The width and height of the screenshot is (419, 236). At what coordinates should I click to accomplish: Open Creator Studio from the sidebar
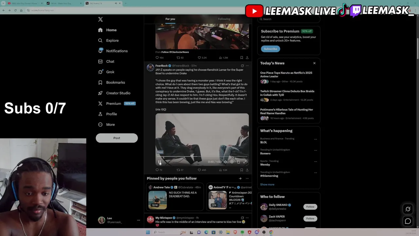114,93
